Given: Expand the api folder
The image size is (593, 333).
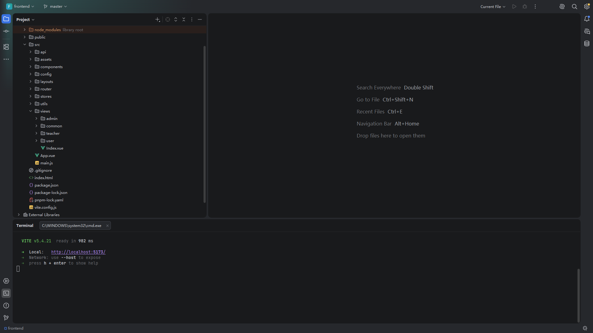Looking at the screenshot, I should [x=31, y=52].
